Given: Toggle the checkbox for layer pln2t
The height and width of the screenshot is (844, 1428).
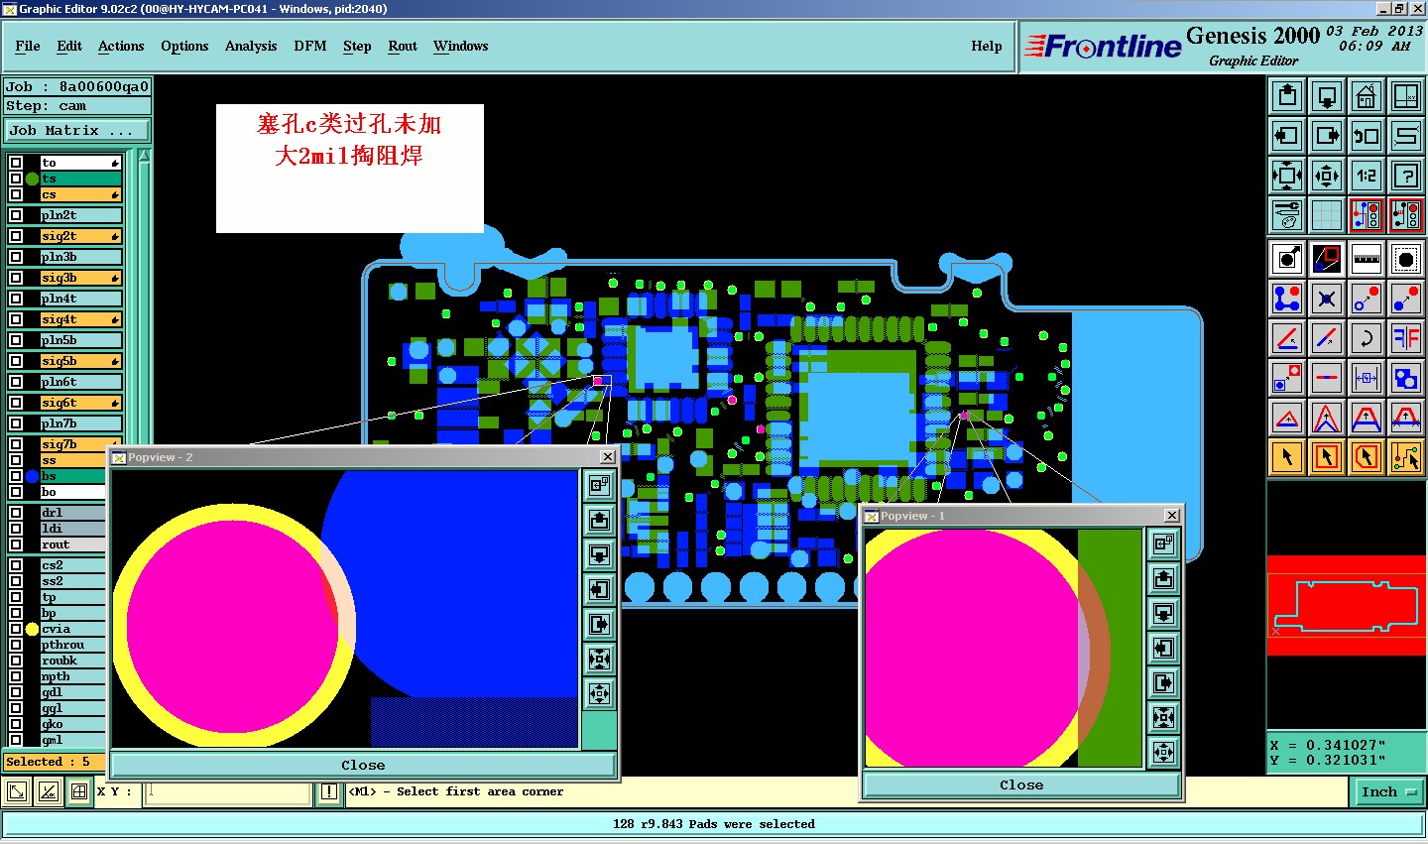Looking at the screenshot, I should 16,215.
